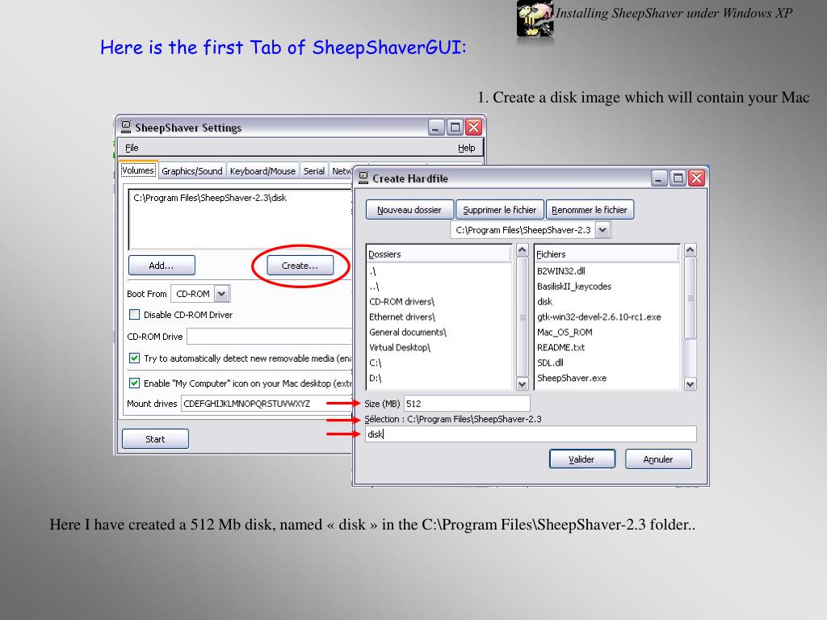Viewport: 827px width, 620px height.
Task: Click the Dossiers column header
Action: tap(439, 254)
